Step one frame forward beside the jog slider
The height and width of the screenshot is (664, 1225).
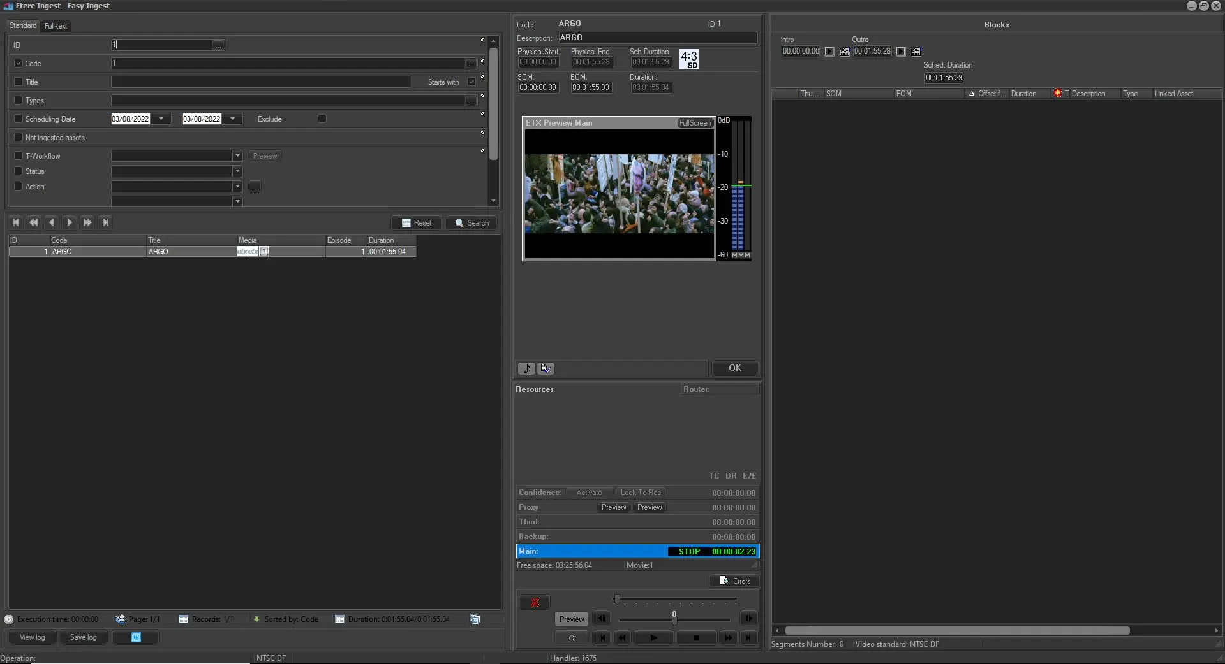(748, 618)
